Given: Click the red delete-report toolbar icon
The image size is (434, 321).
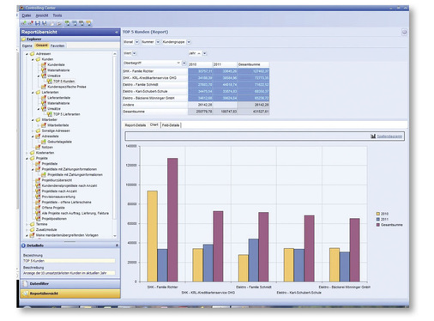Looking at the screenshot, I should 31,23.
